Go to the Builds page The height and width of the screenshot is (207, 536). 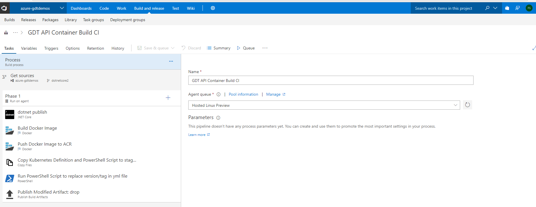9,20
